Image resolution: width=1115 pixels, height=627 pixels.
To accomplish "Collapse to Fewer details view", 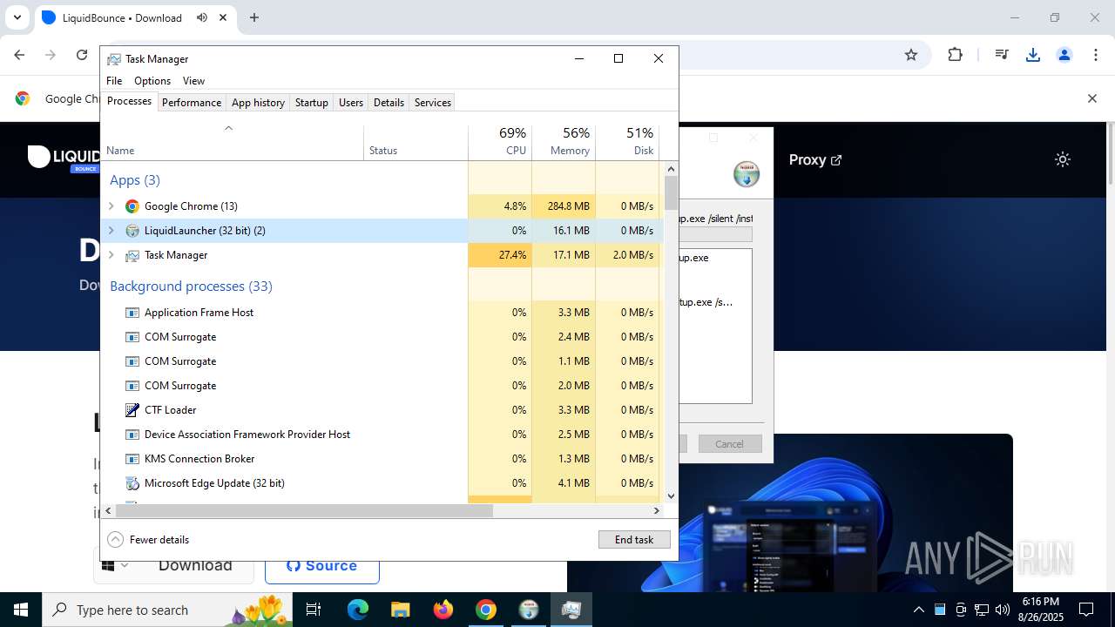I will pos(148,540).
